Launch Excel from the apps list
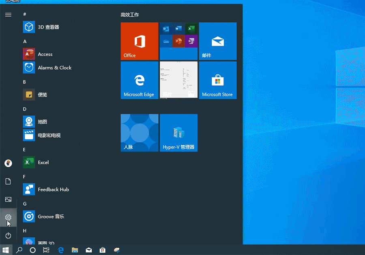Screen dimensions: 365x255 [x=43, y=162]
